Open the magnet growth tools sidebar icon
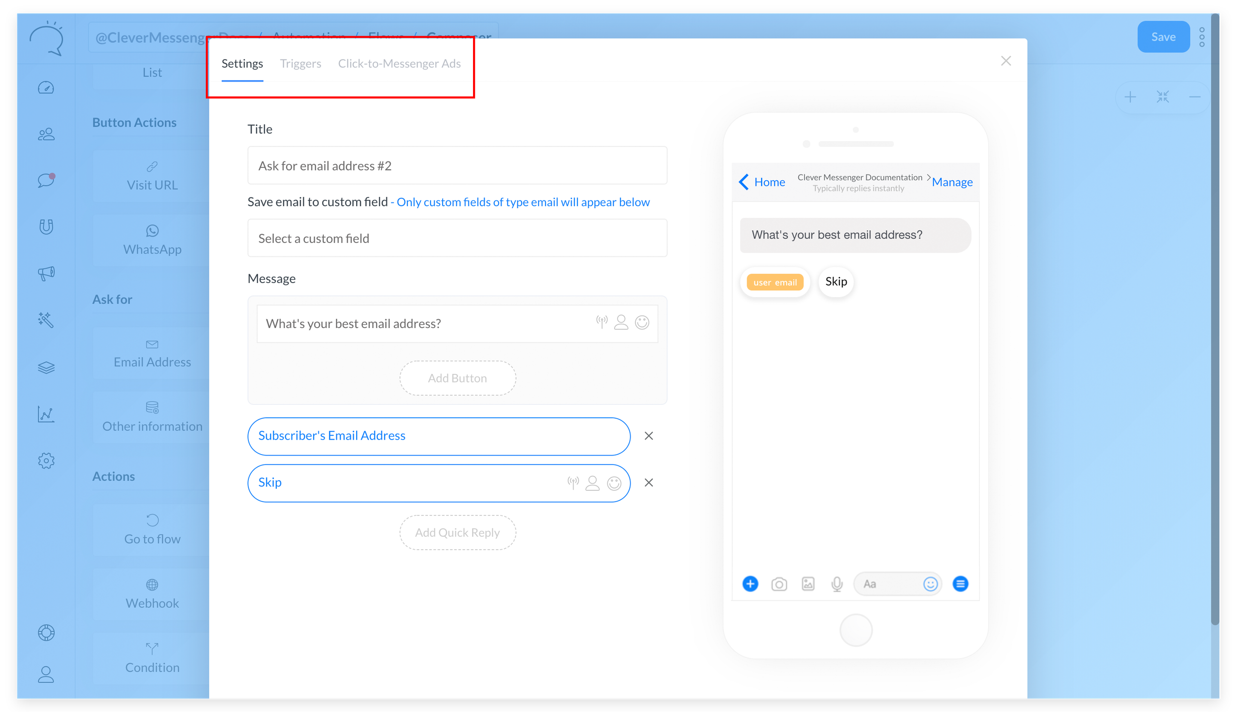 (46, 227)
